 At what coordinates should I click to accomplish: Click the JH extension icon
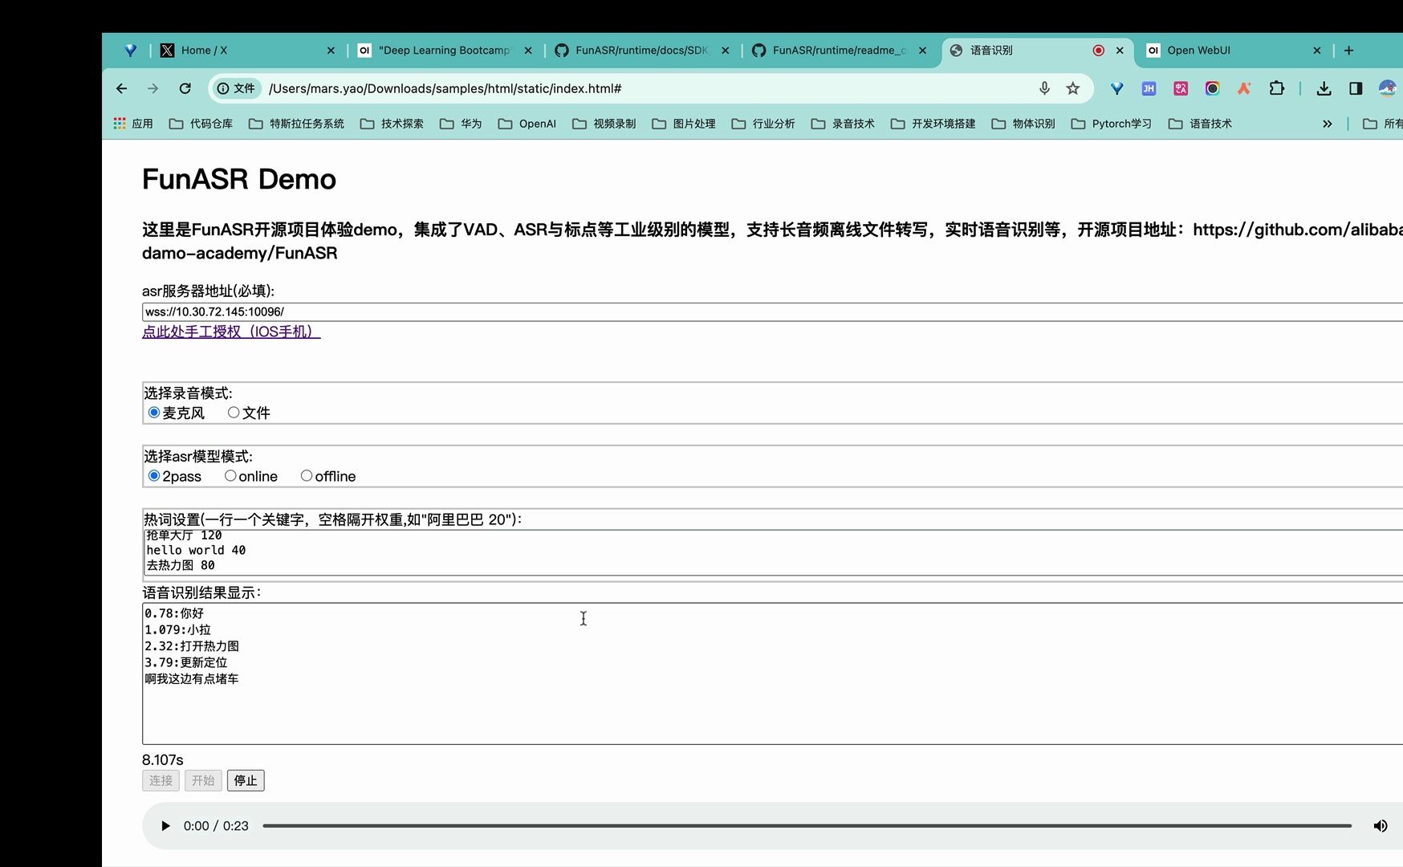point(1149,88)
